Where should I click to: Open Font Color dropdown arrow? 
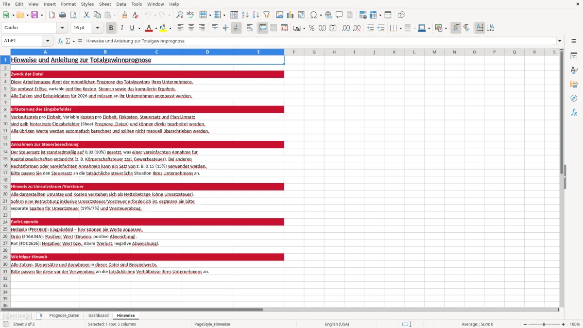click(x=155, y=28)
